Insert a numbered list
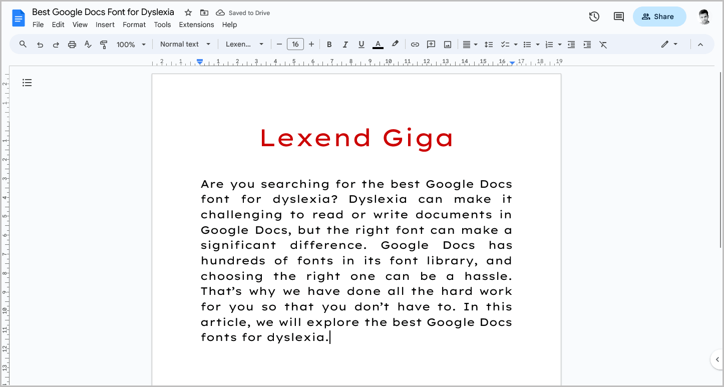 (x=549, y=45)
